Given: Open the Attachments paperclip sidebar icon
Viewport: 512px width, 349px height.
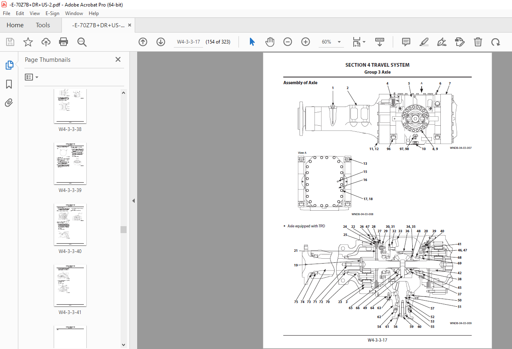Looking at the screenshot, I should [9, 103].
